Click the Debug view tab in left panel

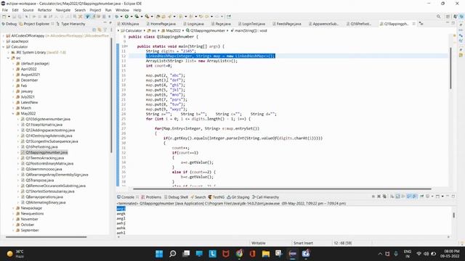tap(9, 24)
